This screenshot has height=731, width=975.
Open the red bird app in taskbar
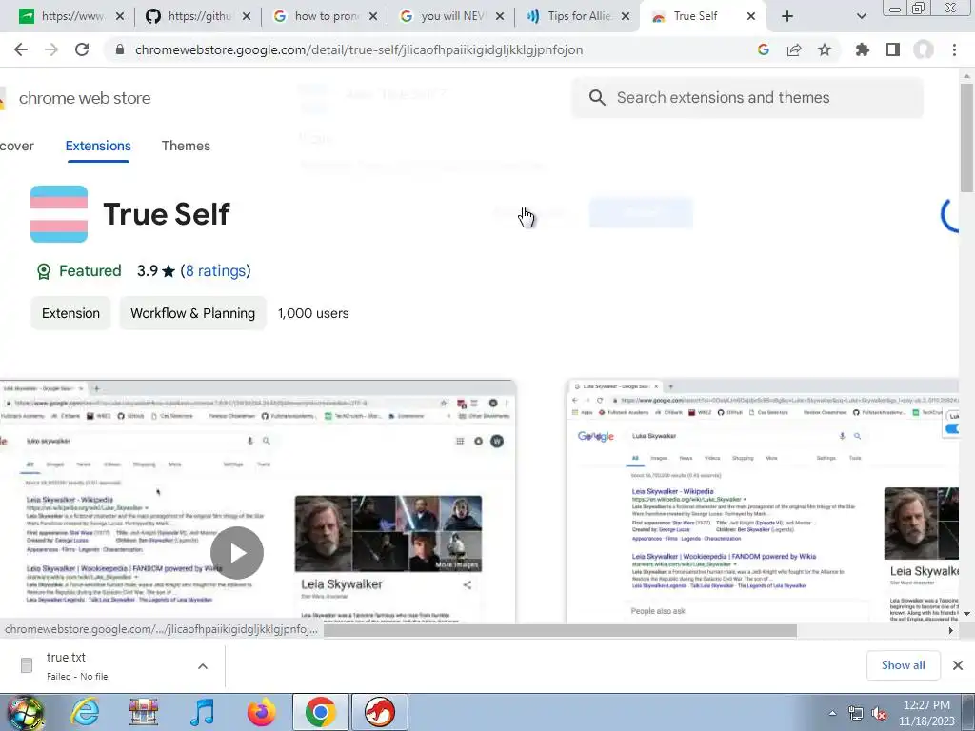pyautogui.click(x=379, y=712)
